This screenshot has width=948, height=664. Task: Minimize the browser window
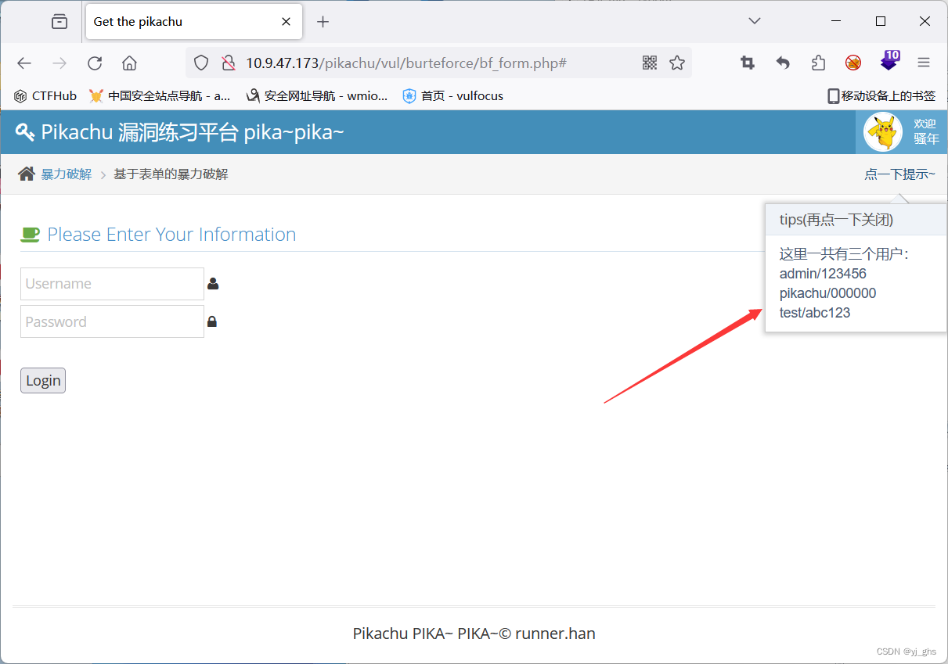click(x=836, y=21)
